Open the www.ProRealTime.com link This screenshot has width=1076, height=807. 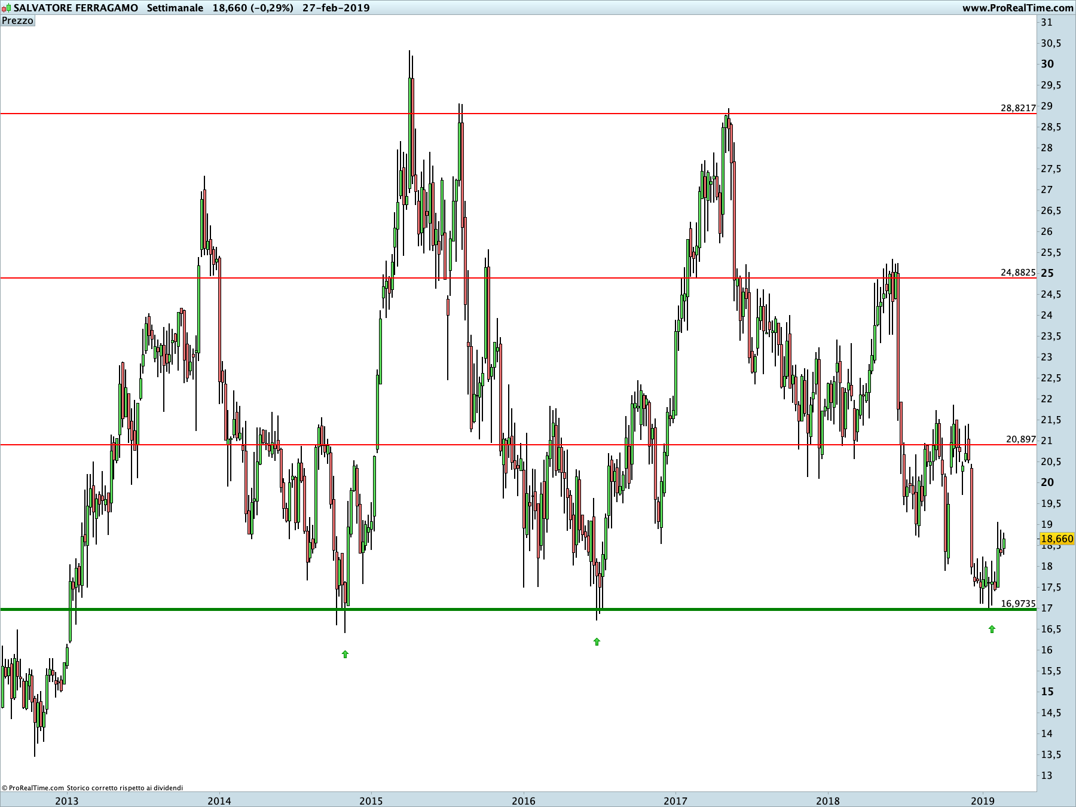(1018, 8)
